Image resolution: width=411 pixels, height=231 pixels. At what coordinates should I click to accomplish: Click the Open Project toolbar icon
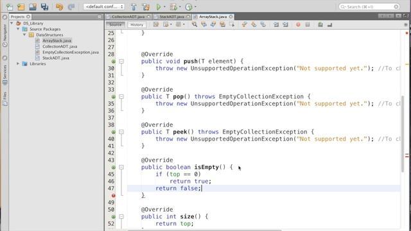[33, 7]
